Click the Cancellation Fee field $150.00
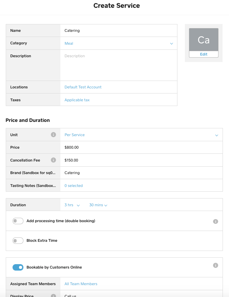The height and width of the screenshot is (297, 229). (x=141, y=160)
